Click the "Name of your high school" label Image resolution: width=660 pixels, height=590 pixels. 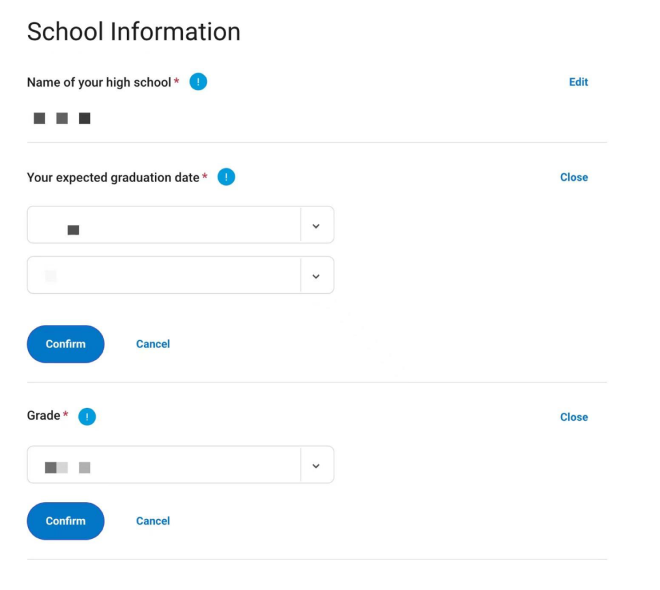pyautogui.click(x=99, y=82)
